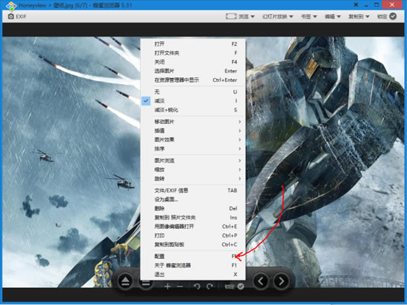This screenshot has height=305, width=407.
Task: Select the 无 option (shortcut U)
Action: (x=193, y=91)
